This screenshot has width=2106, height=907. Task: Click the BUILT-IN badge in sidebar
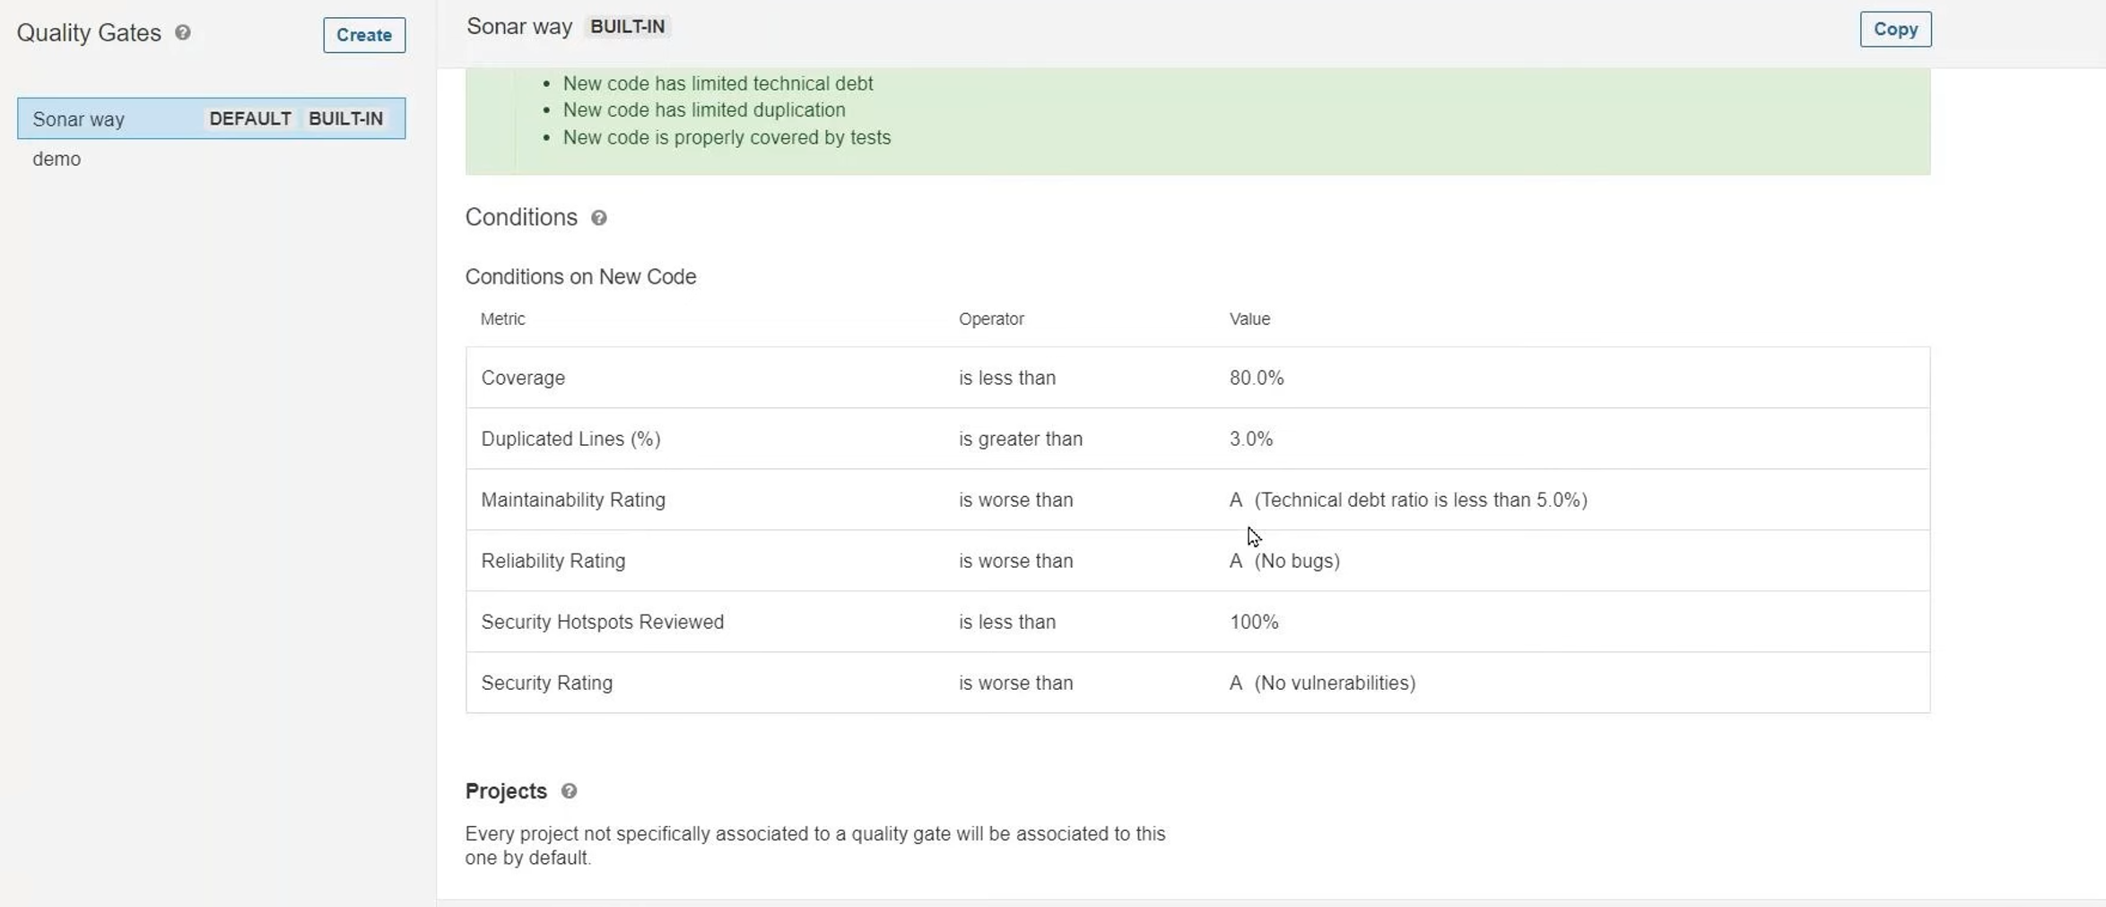point(345,118)
